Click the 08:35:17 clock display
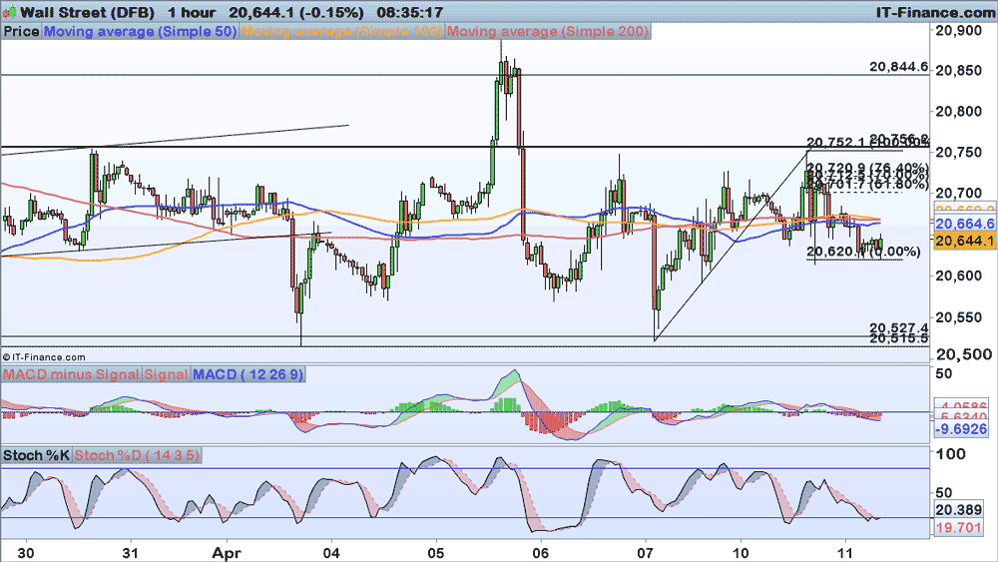998x562 pixels. click(409, 12)
